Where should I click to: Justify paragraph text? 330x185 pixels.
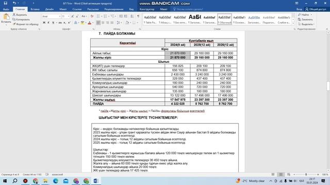(x=112, y=23)
